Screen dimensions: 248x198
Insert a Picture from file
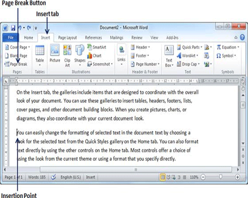(55, 53)
